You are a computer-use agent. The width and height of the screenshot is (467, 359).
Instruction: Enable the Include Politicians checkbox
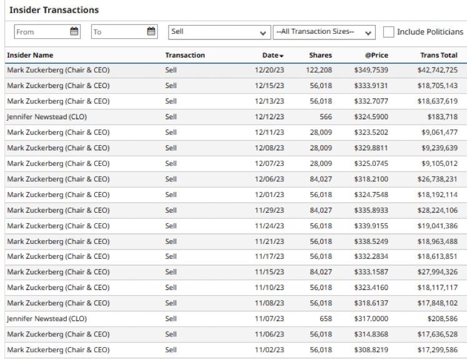388,32
